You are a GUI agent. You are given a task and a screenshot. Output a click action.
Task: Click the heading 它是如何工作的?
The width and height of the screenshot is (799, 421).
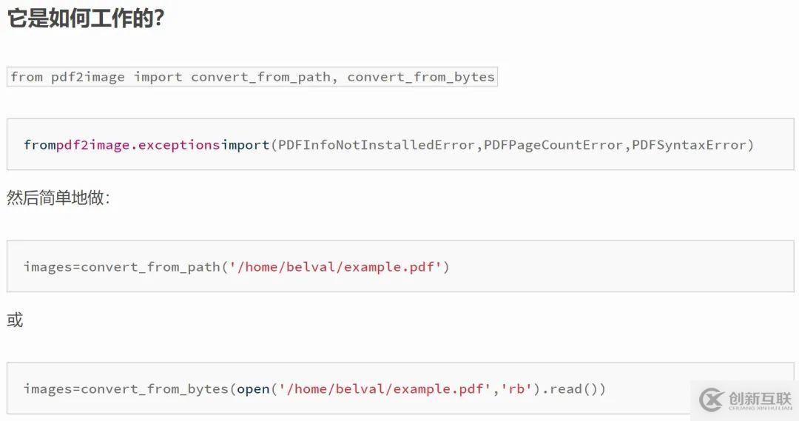click(x=86, y=18)
